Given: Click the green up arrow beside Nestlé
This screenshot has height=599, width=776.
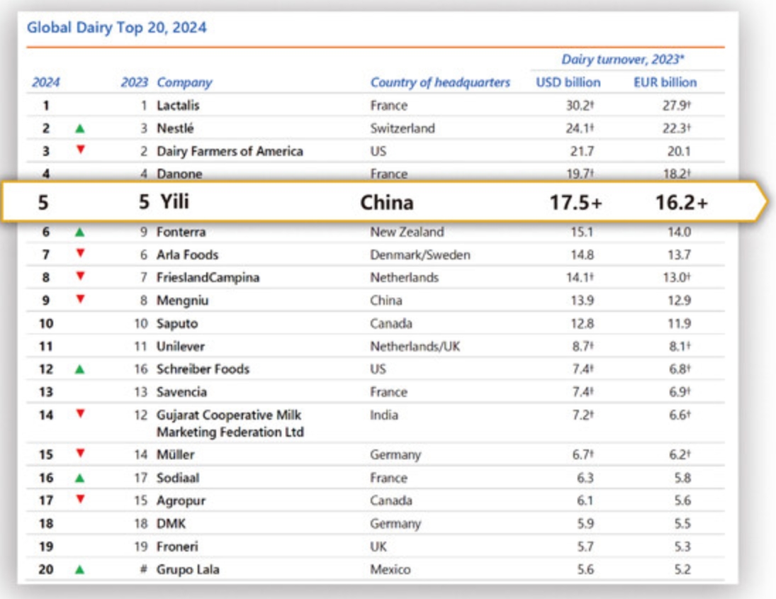Looking at the screenshot, I should 79,129.
